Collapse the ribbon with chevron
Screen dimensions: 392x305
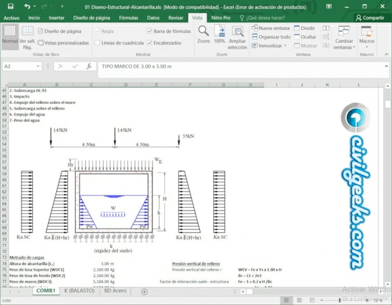click(387, 54)
